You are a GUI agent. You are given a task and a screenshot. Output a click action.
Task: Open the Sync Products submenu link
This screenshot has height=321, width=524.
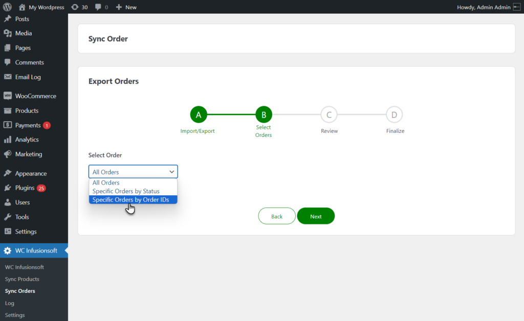point(22,279)
